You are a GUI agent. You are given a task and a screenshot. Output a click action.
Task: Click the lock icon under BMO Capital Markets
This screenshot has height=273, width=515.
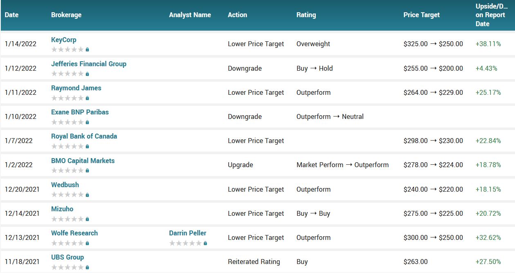pos(87,170)
